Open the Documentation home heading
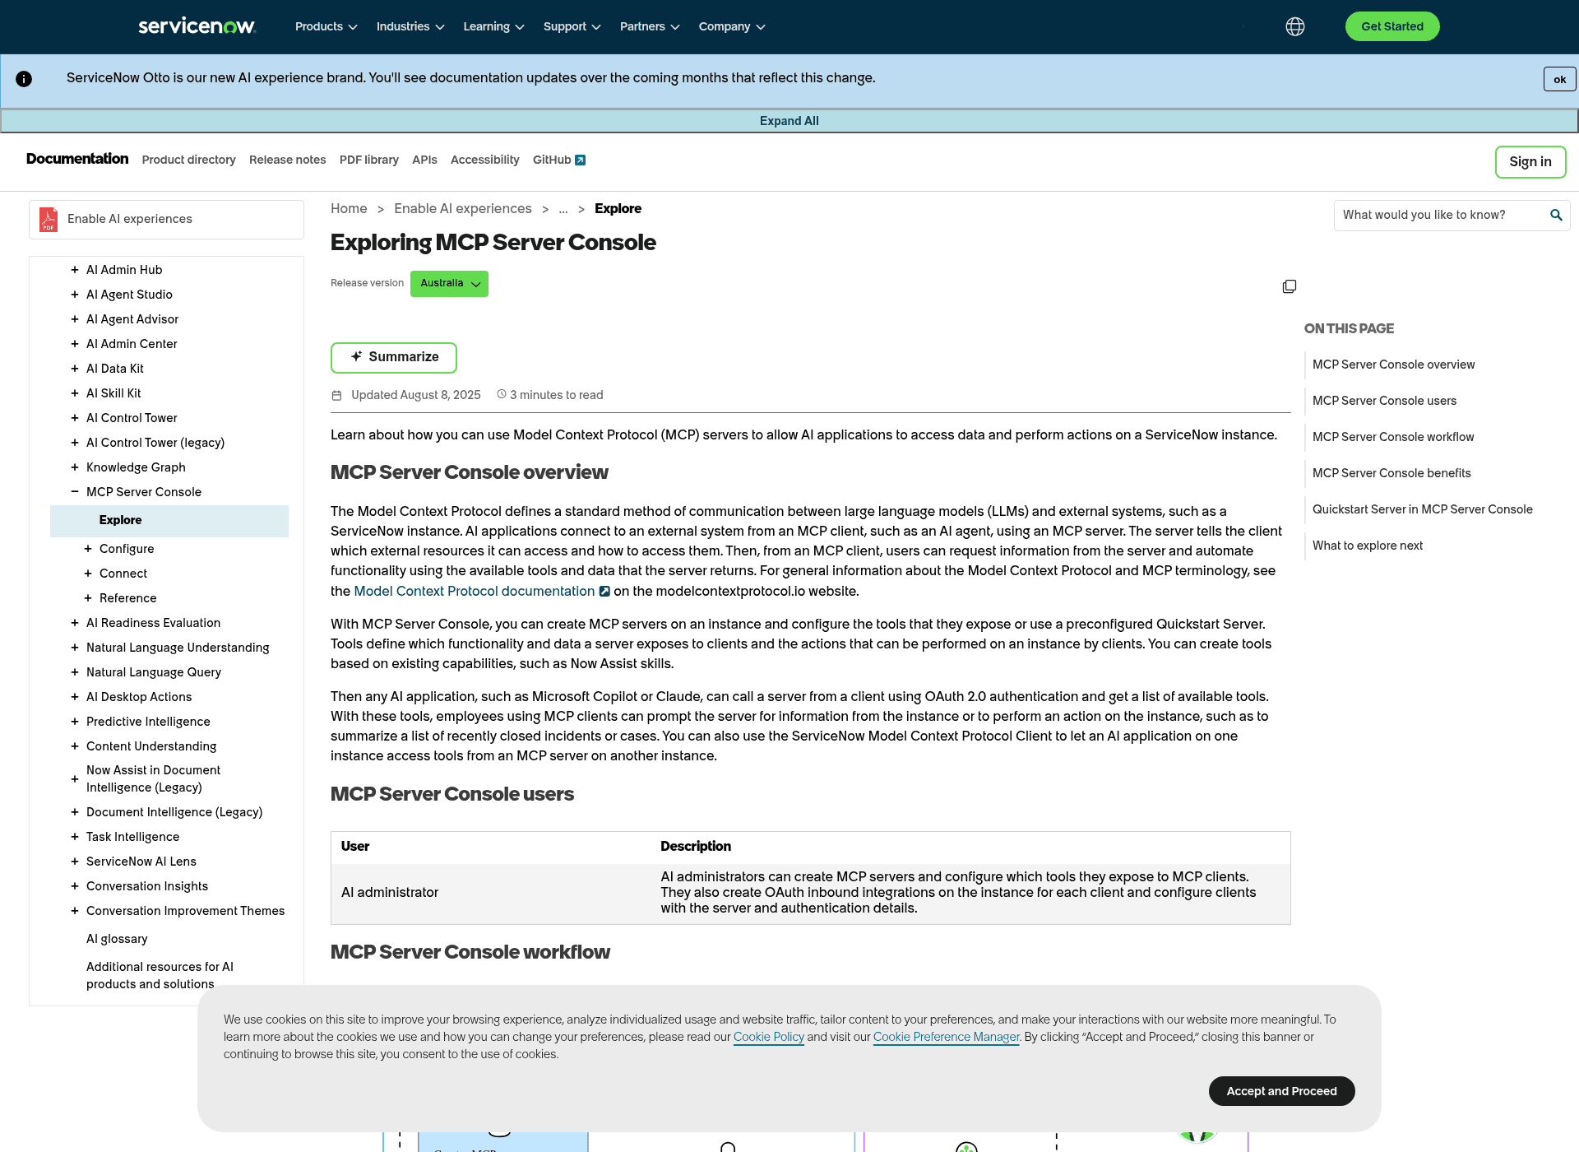The height and width of the screenshot is (1152, 1579). 77,159
